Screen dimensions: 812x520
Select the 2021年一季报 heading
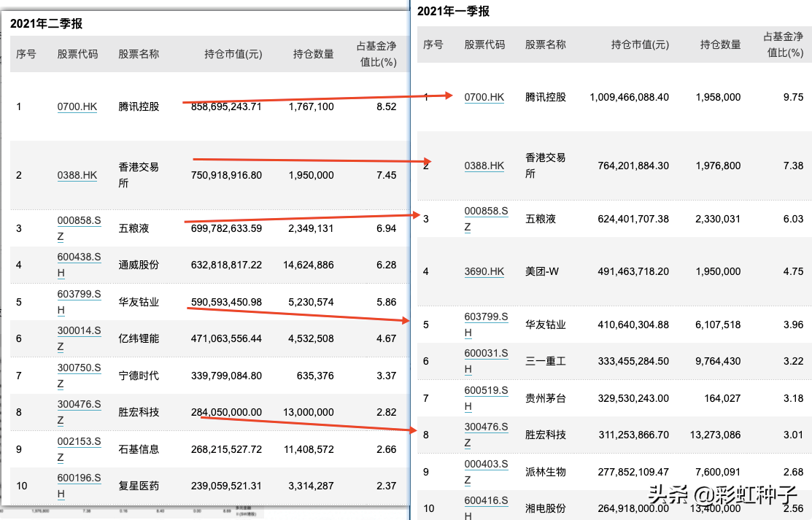coord(453,11)
